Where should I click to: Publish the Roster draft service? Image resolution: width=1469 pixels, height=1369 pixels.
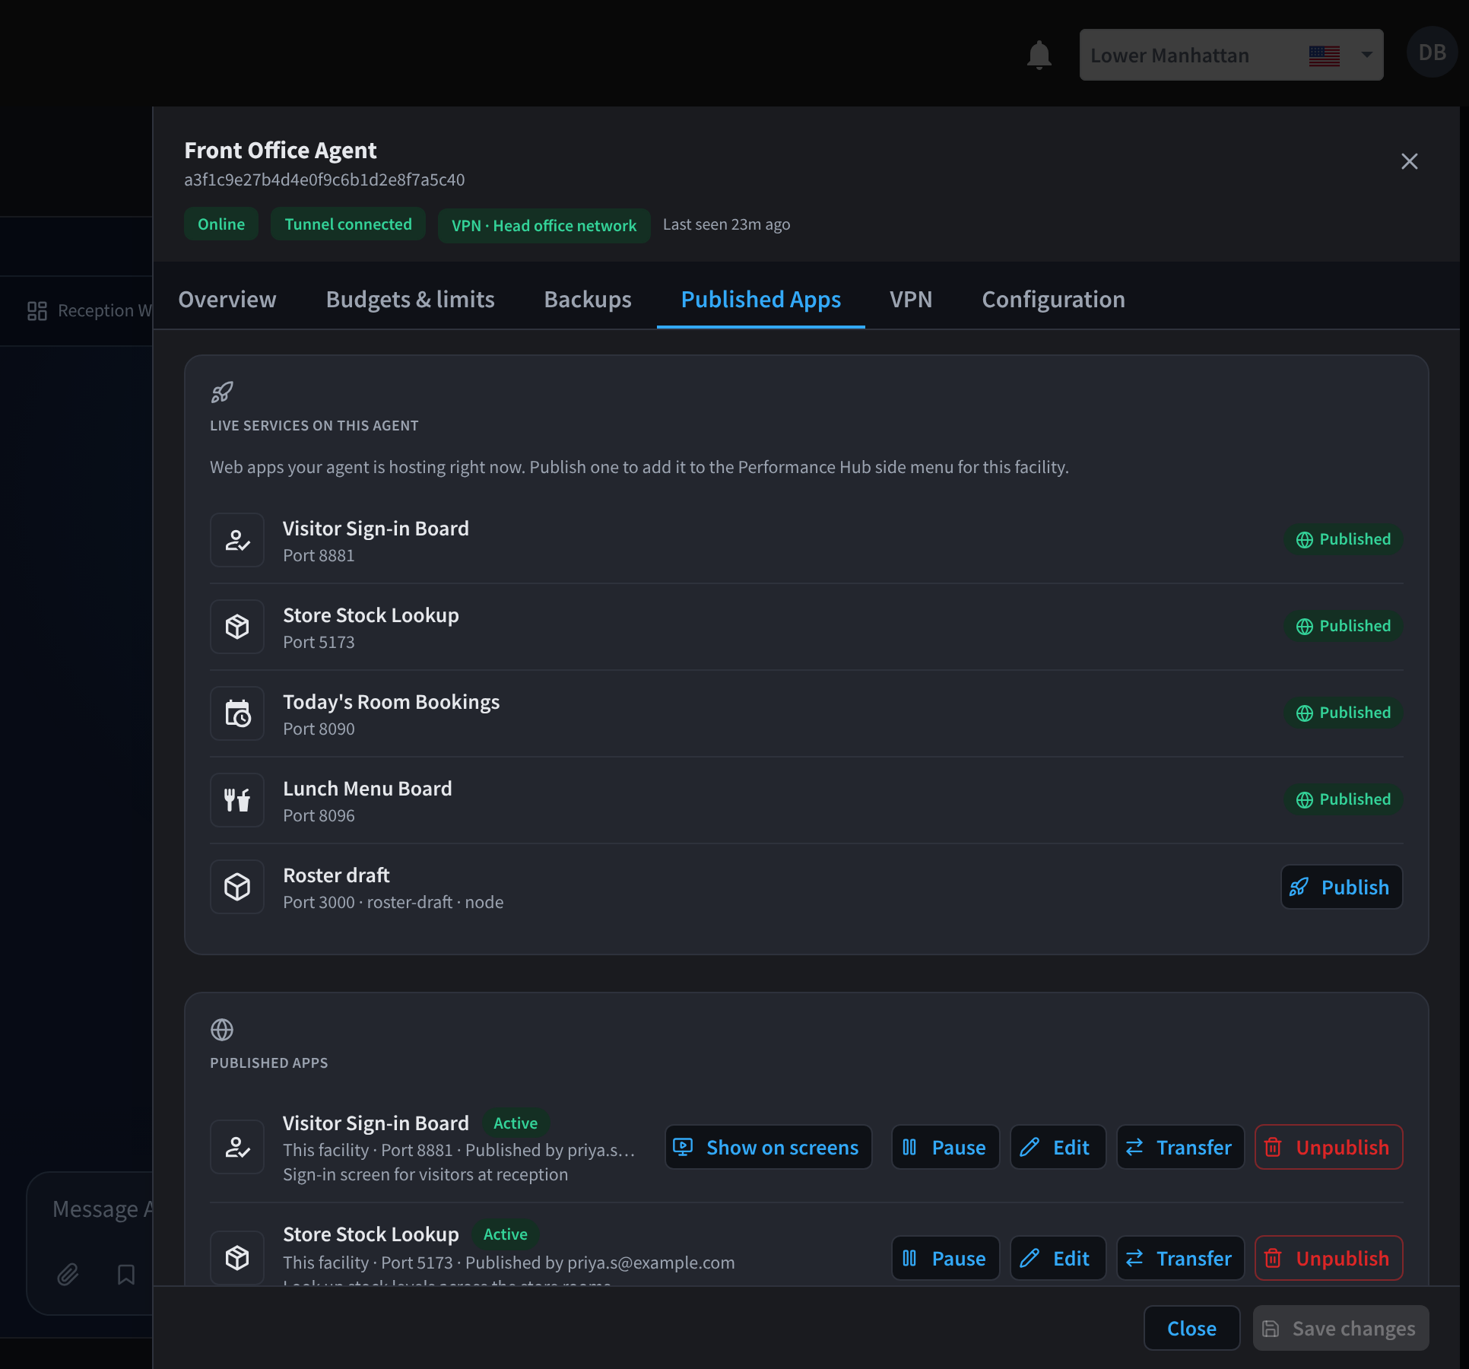pos(1342,887)
